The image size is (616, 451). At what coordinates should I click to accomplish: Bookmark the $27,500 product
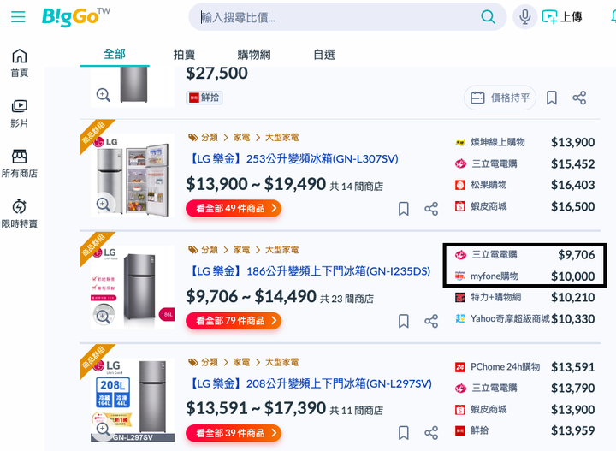[x=552, y=98]
